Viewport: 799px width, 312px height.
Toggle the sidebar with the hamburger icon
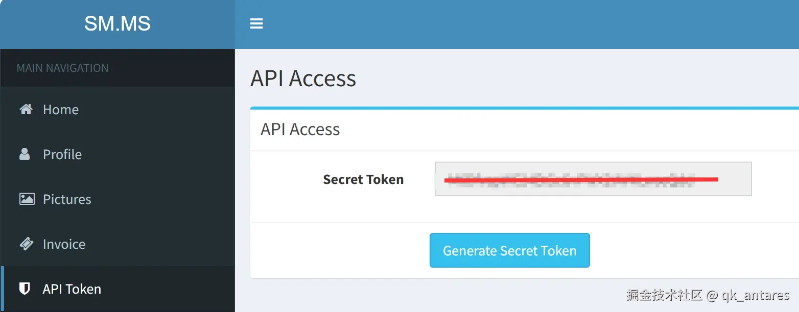click(x=256, y=23)
